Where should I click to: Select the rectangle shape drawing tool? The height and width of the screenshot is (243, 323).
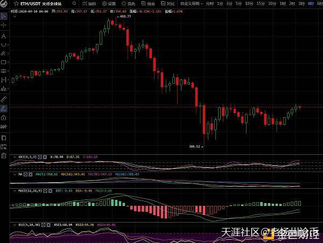click(4, 62)
